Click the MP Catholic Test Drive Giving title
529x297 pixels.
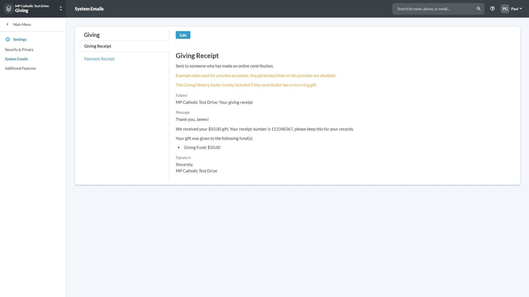(x=32, y=9)
